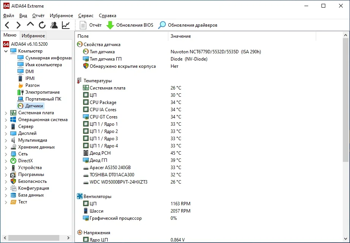Open the Сервис menu
350x243 pixels.
coord(86,16)
